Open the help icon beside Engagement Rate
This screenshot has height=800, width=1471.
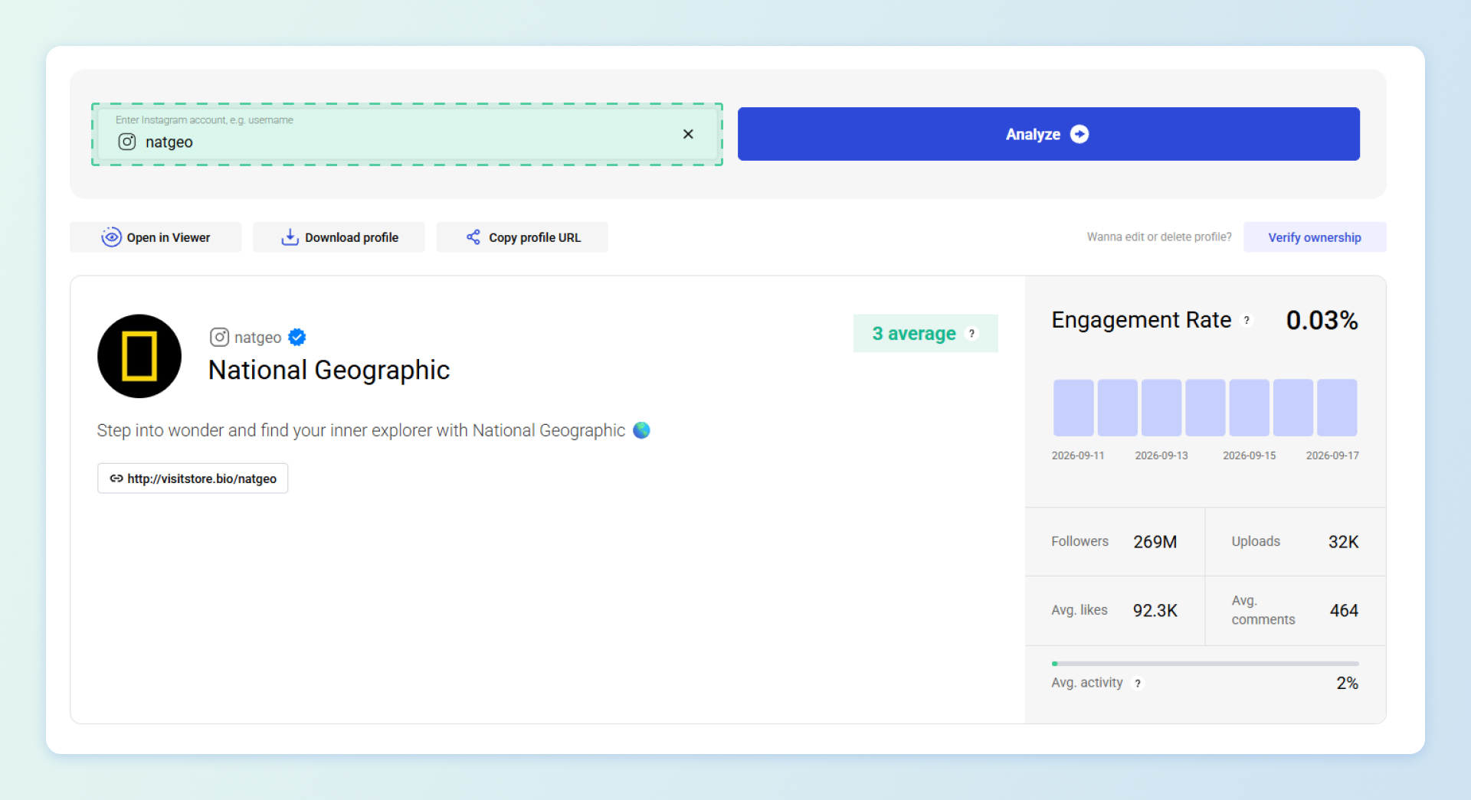(1247, 320)
